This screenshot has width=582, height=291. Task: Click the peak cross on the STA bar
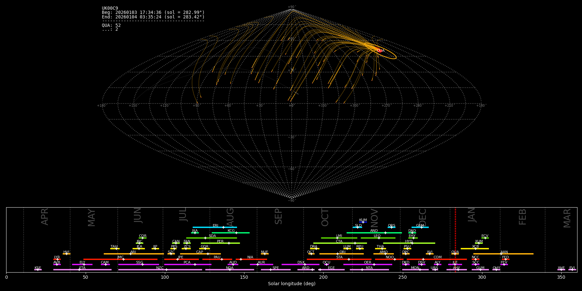click(349, 259)
